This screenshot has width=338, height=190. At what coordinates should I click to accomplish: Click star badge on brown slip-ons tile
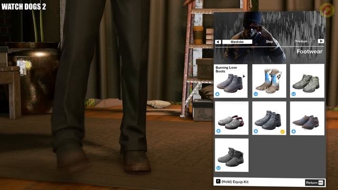coord(294,131)
